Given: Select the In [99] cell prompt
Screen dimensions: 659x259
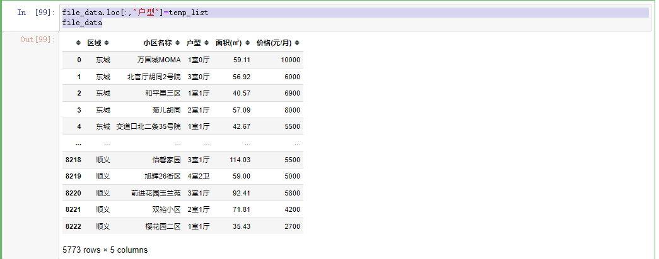Looking at the screenshot, I should pos(36,13).
